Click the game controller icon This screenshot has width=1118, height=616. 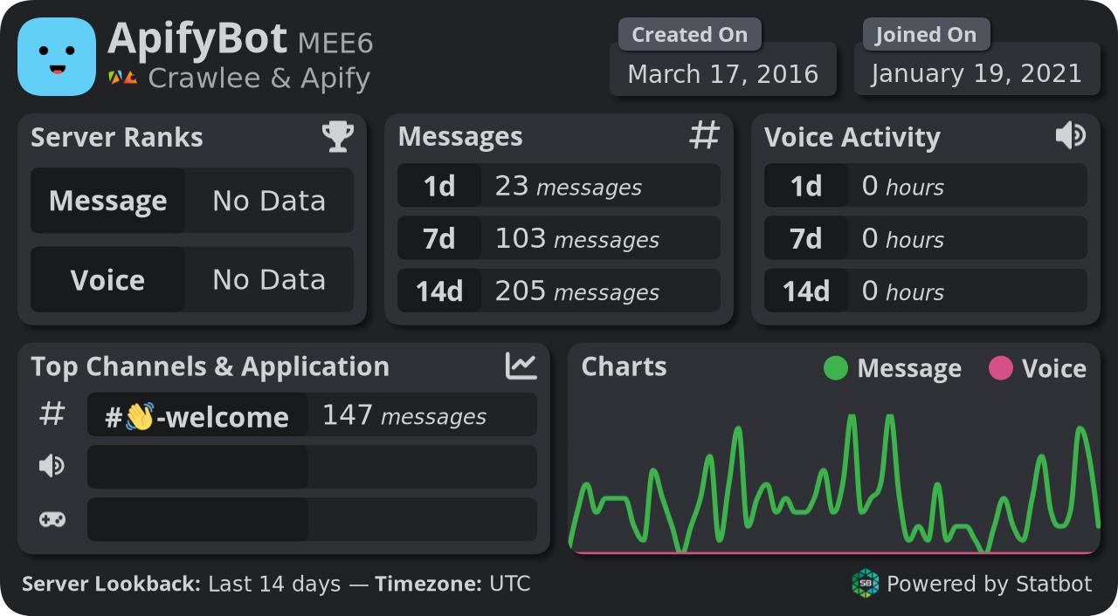(x=52, y=520)
